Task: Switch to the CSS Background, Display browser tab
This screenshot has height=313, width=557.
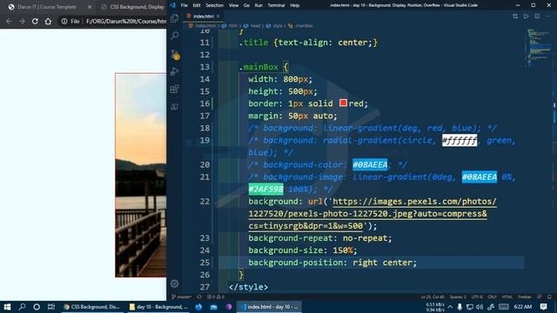Action: (132, 7)
